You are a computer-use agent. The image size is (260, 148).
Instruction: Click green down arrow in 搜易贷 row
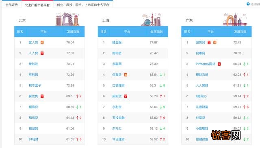(77, 107)
